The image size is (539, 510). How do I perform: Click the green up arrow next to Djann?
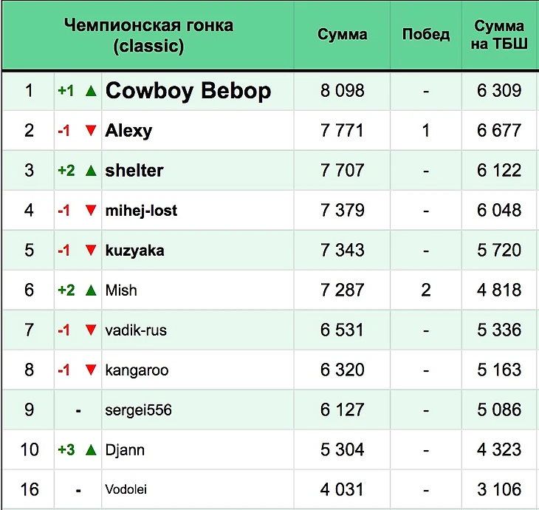[x=91, y=450]
